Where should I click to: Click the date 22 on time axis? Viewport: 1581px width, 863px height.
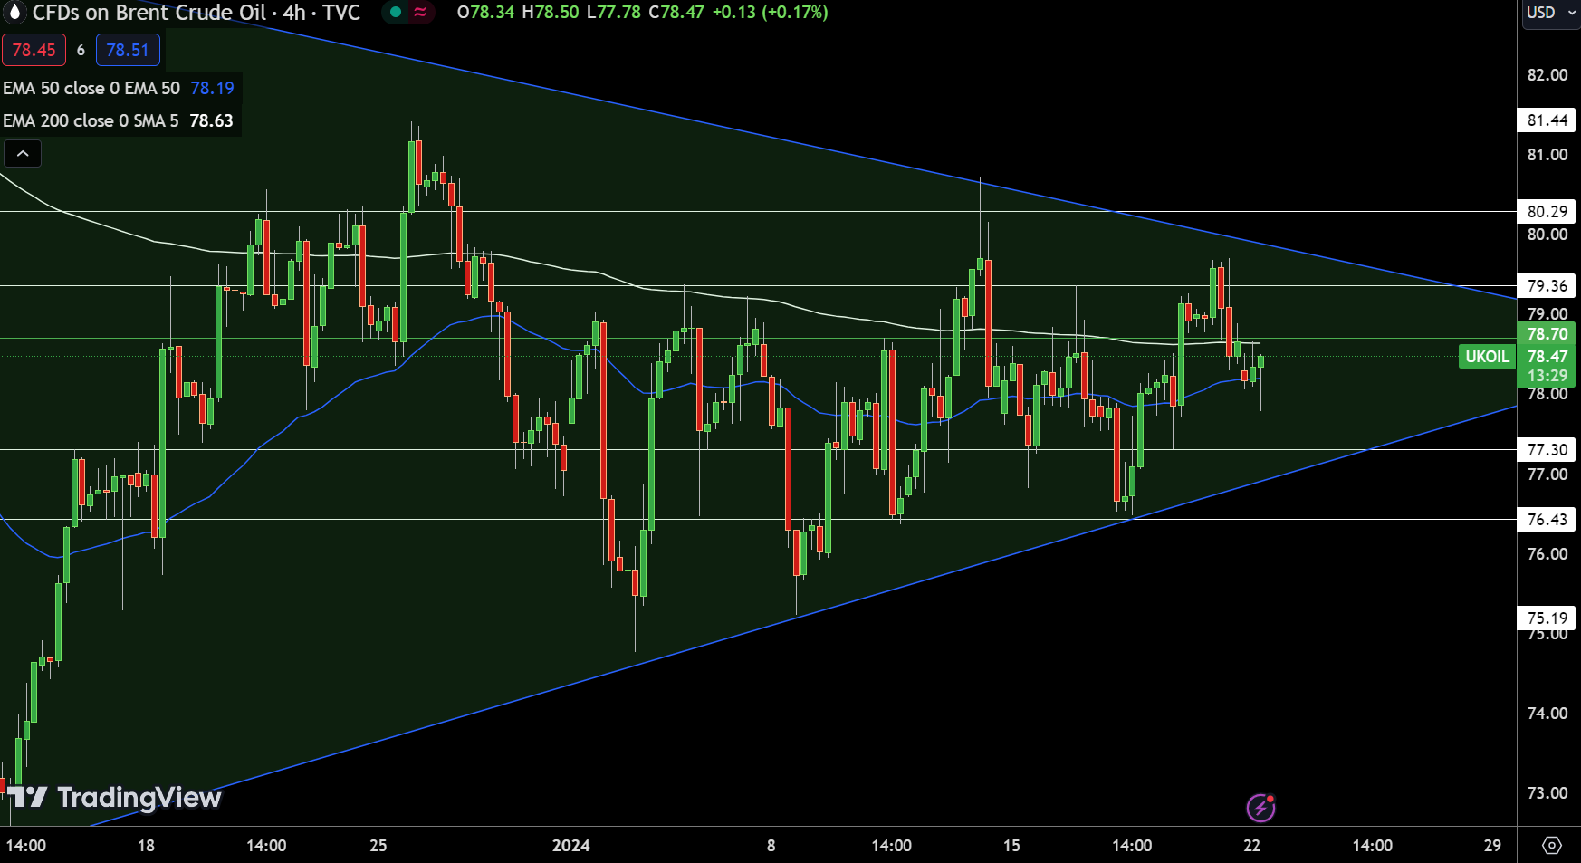[x=1252, y=846]
